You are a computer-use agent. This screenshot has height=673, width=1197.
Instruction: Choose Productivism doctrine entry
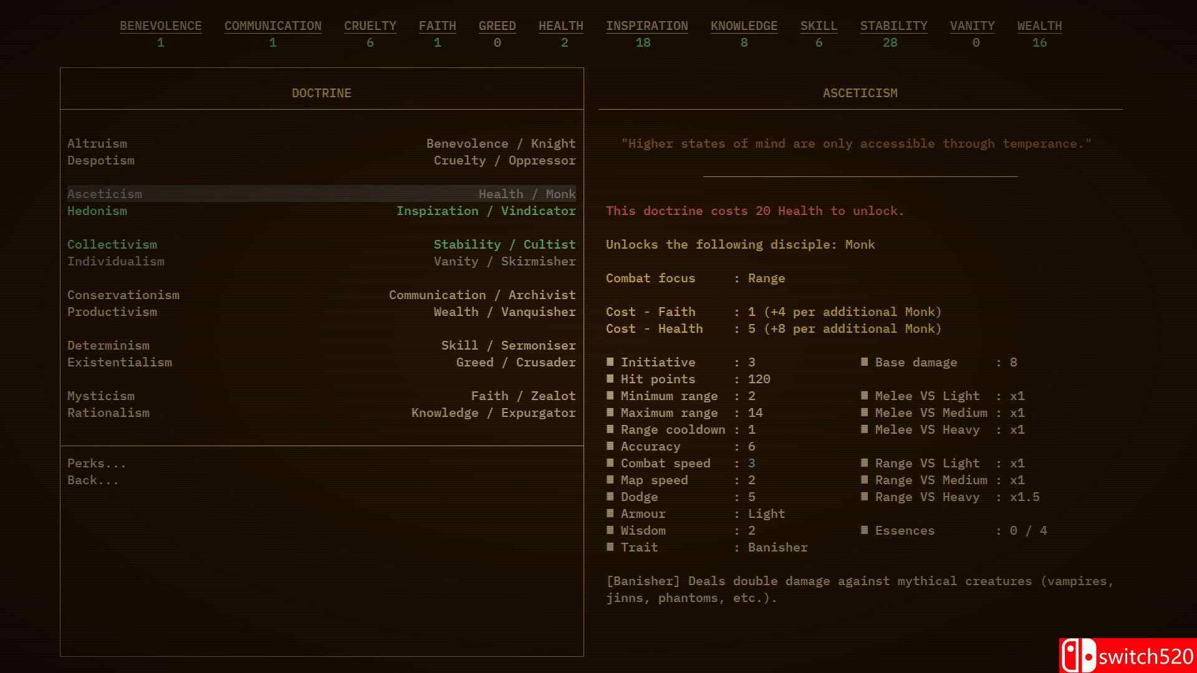tap(112, 312)
